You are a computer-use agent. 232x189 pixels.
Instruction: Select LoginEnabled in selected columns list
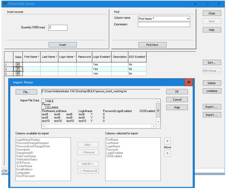[114, 153]
